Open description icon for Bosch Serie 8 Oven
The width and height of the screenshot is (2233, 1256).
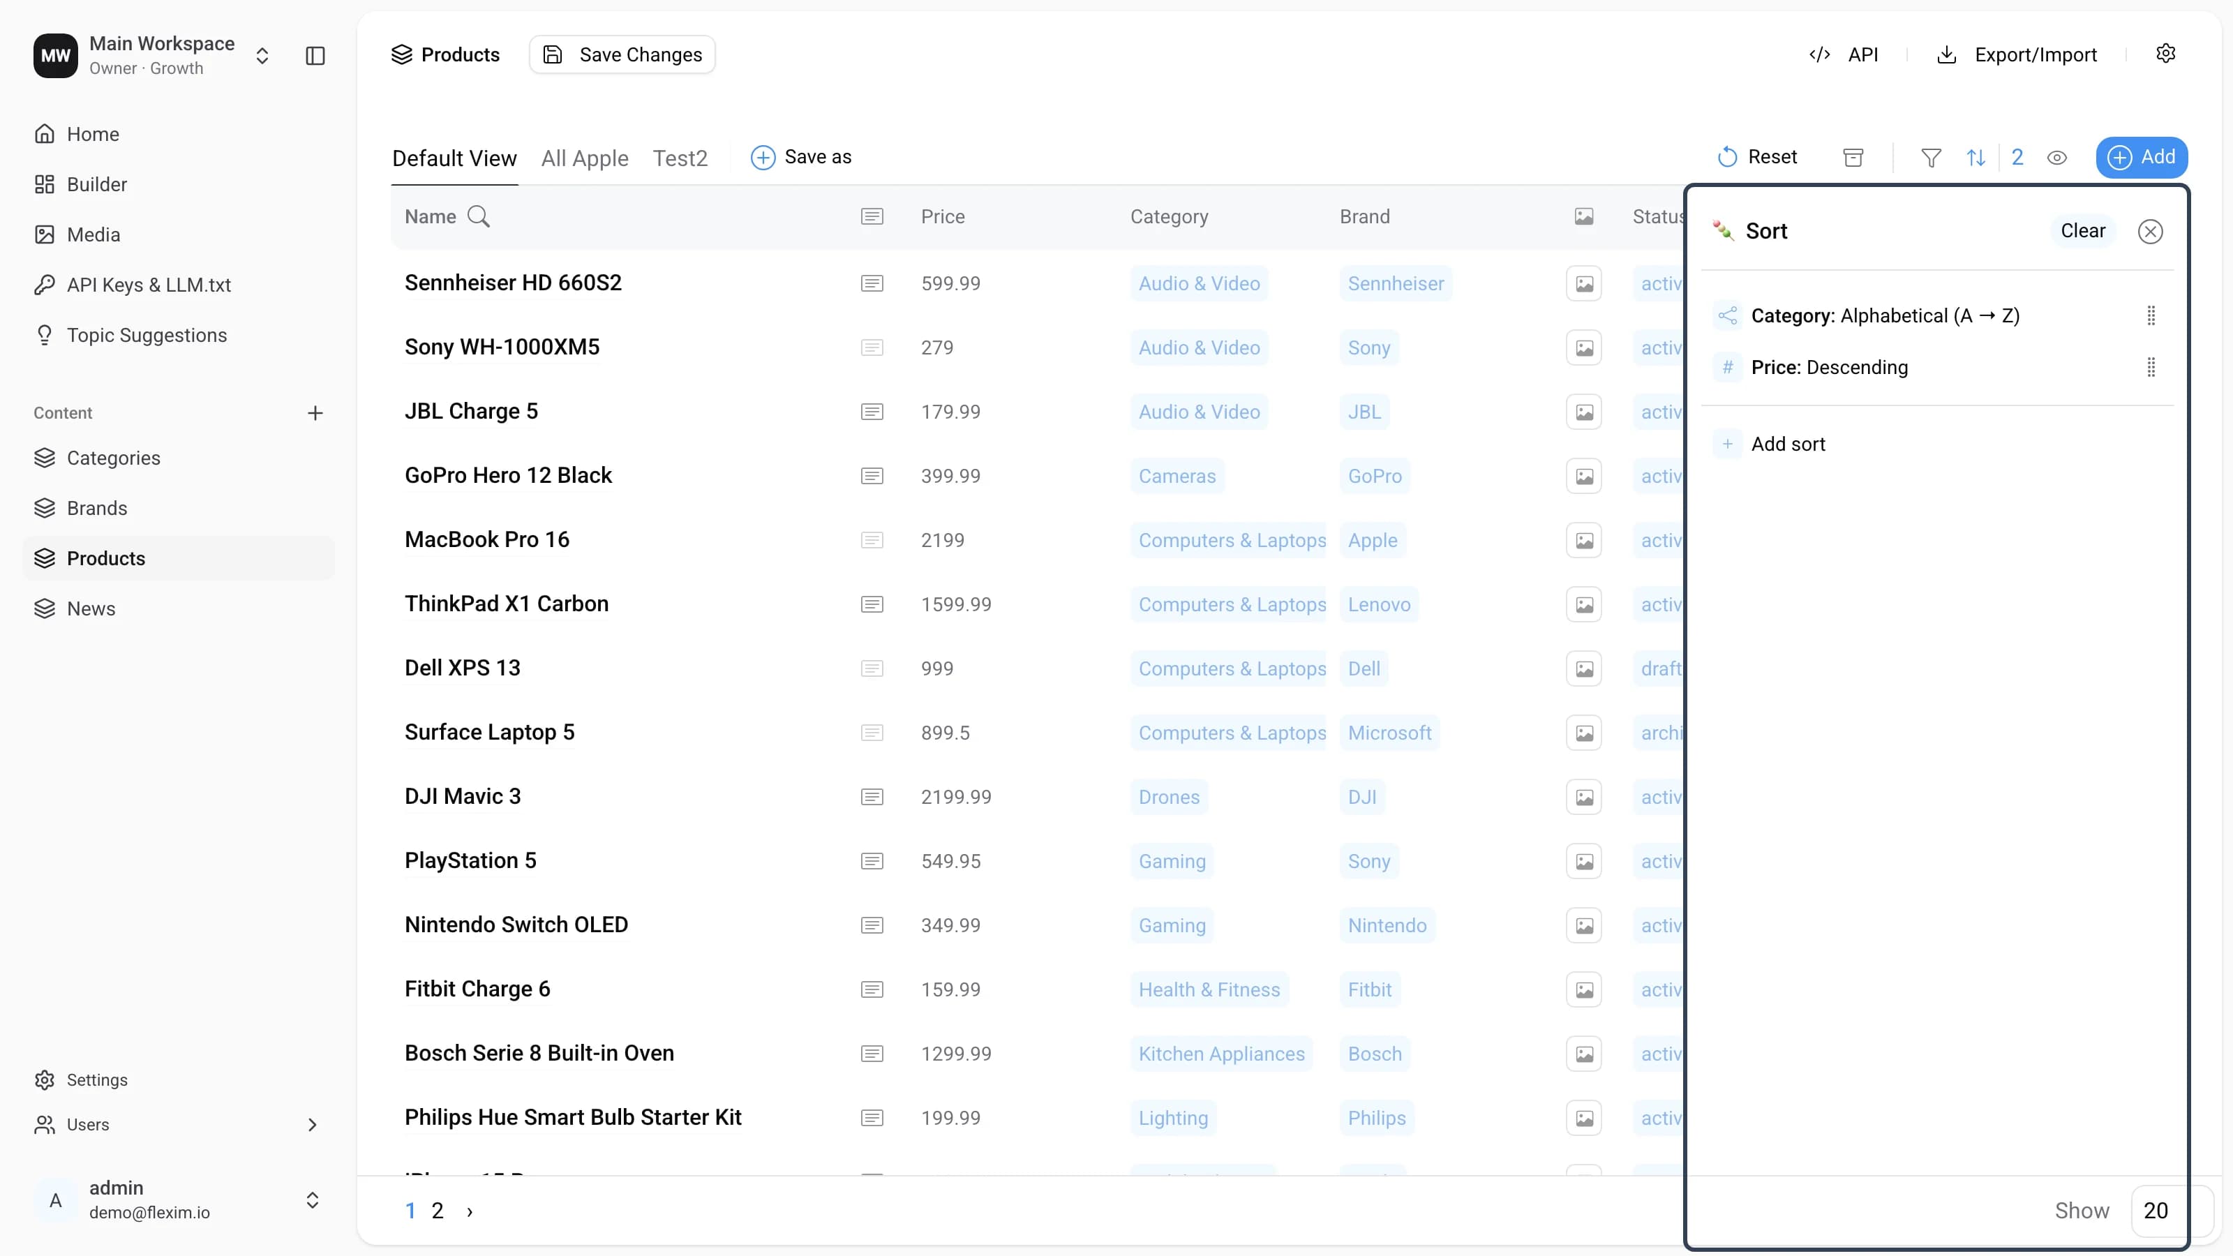coord(872,1053)
